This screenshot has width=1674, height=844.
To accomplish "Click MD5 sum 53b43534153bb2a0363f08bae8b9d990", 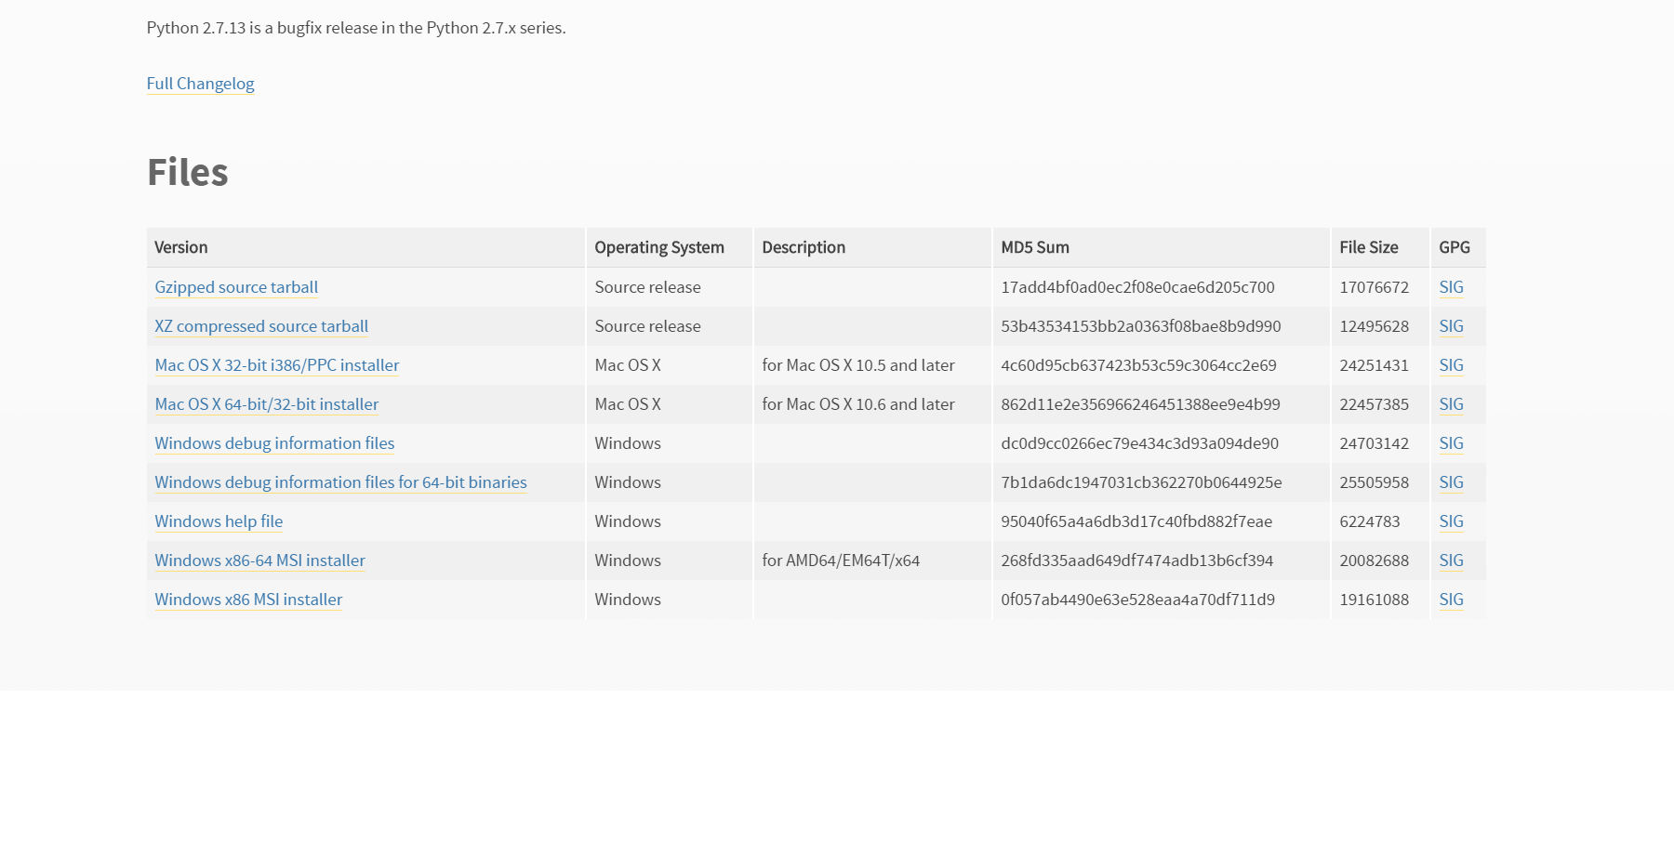I will tap(1141, 326).
